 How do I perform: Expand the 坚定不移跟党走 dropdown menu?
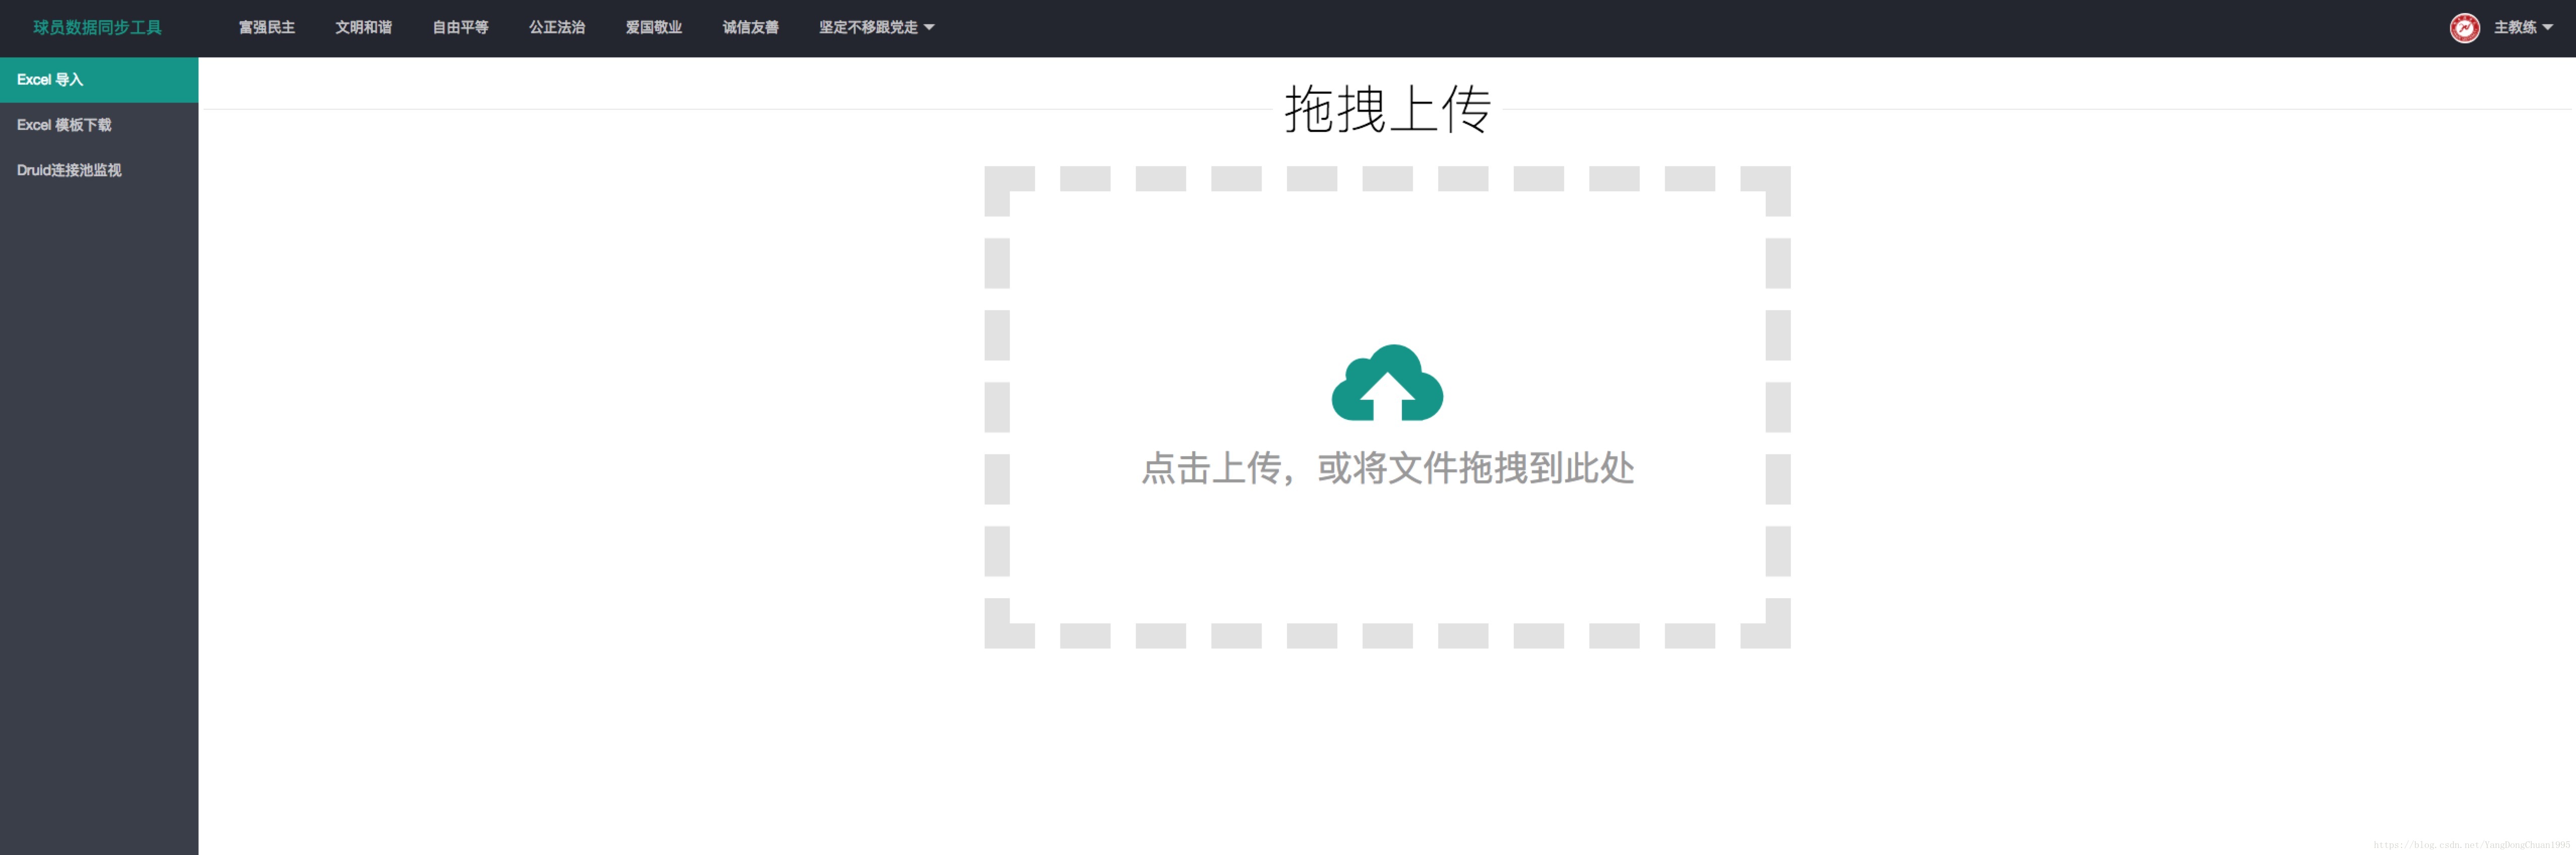coord(876,28)
